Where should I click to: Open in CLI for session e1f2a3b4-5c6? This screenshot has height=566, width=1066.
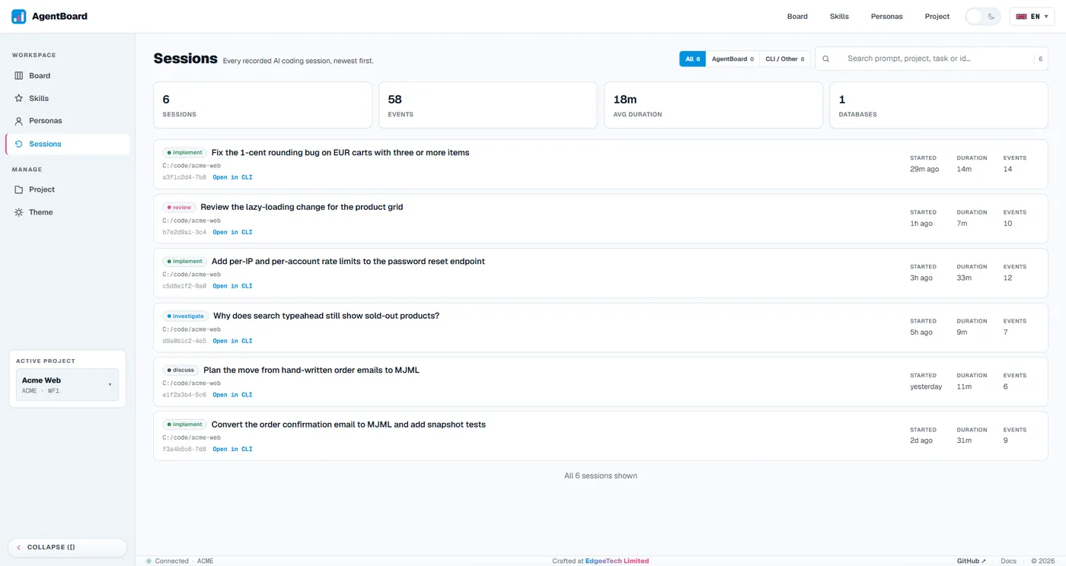coord(232,395)
